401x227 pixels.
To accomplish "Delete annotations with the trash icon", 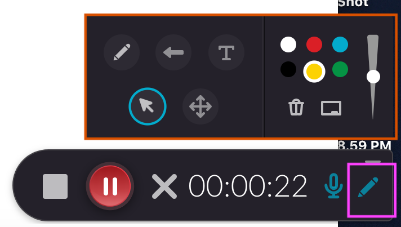I will (x=296, y=107).
